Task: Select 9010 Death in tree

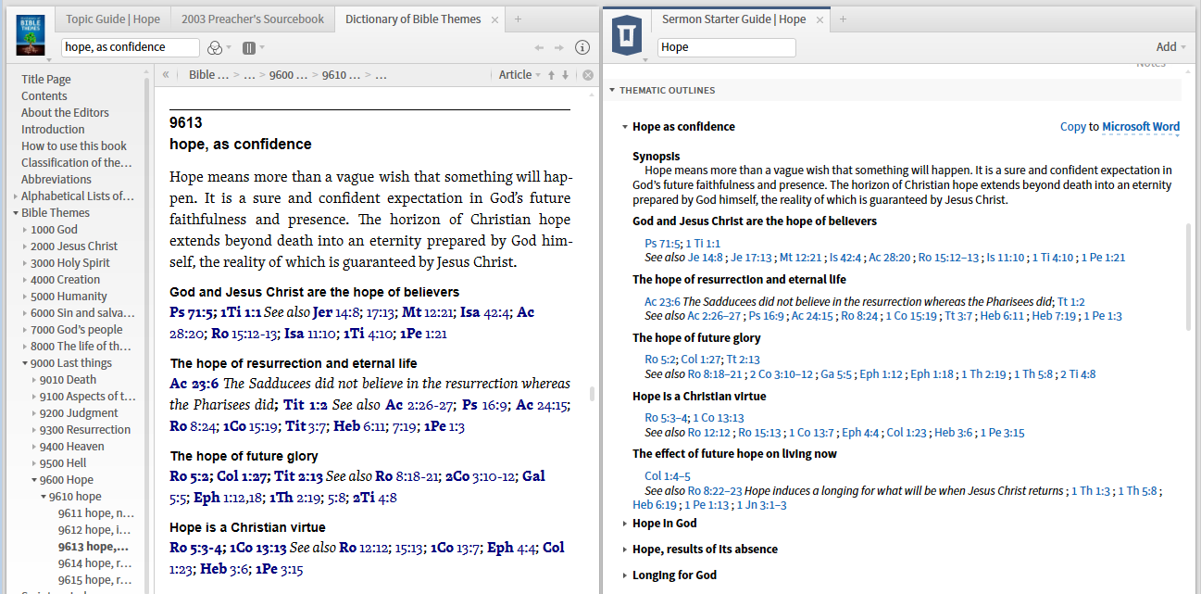Action: (68, 380)
